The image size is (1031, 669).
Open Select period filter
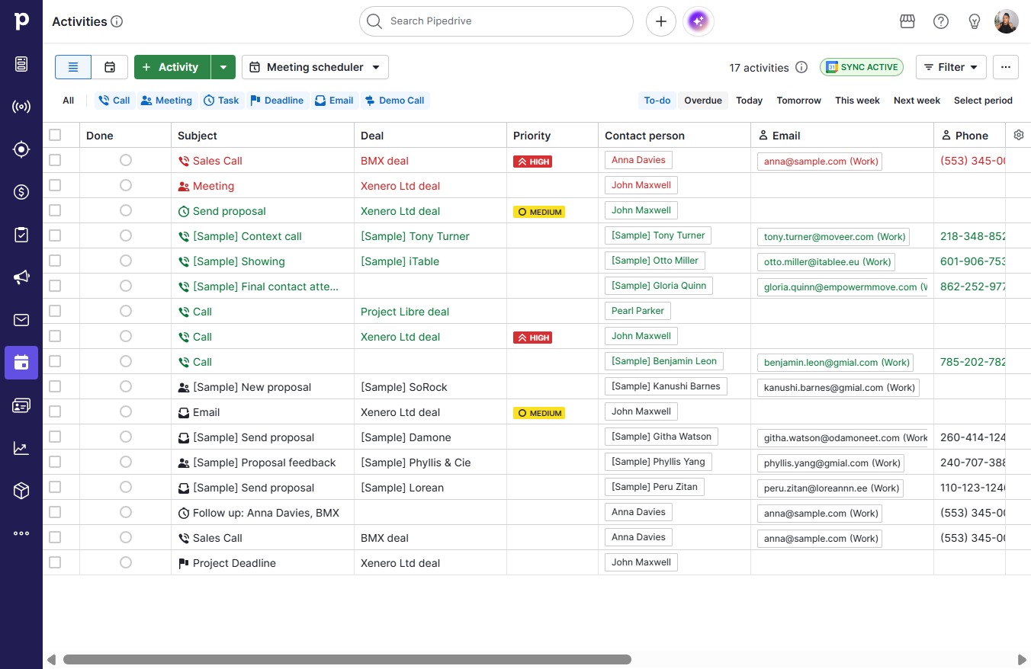click(983, 101)
